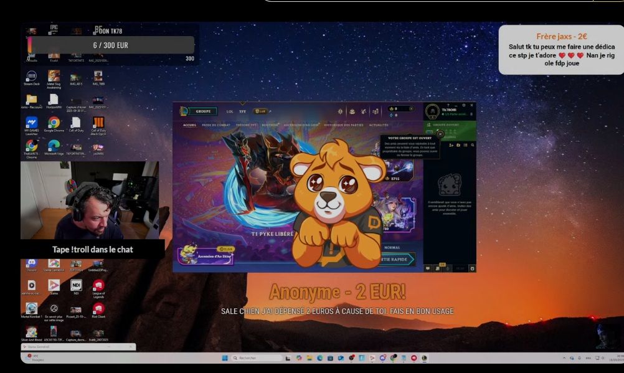The height and width of the screenshot is (373, 624).
Task: Click the Windows taskbar search box
Action: tap(257, 358)
